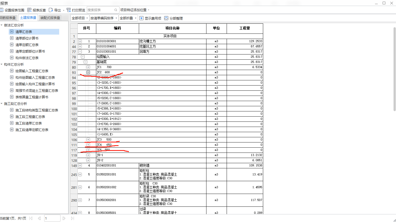Click the 编码 column header
This screenshot has width=396, height=222.
point(118,28)
